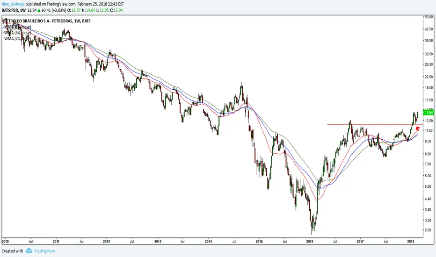This screenshot has height=257, width=436.
Task: Click the TradingView cloud logo icon
Action: 29,250
